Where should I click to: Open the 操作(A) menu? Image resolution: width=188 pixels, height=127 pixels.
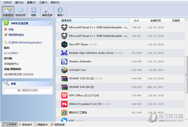(x=19, y=3)
